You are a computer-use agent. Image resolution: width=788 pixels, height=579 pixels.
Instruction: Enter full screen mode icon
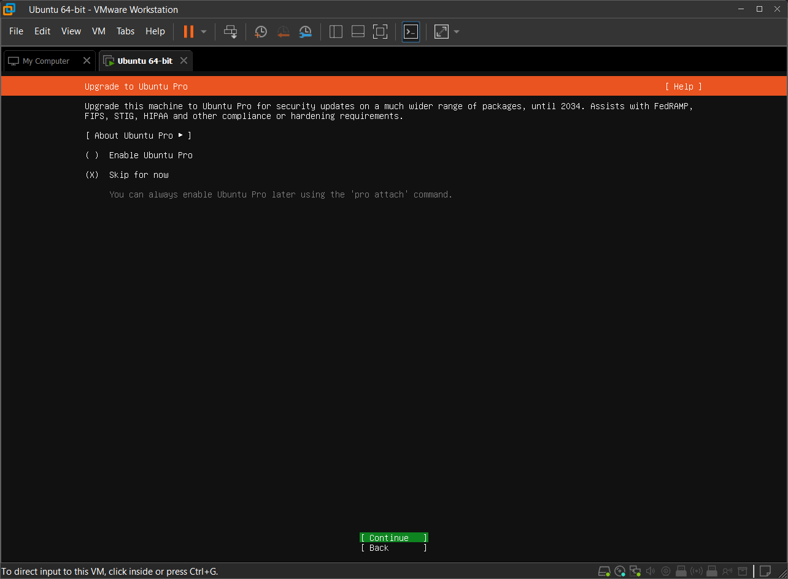click(x=380, y=32)
